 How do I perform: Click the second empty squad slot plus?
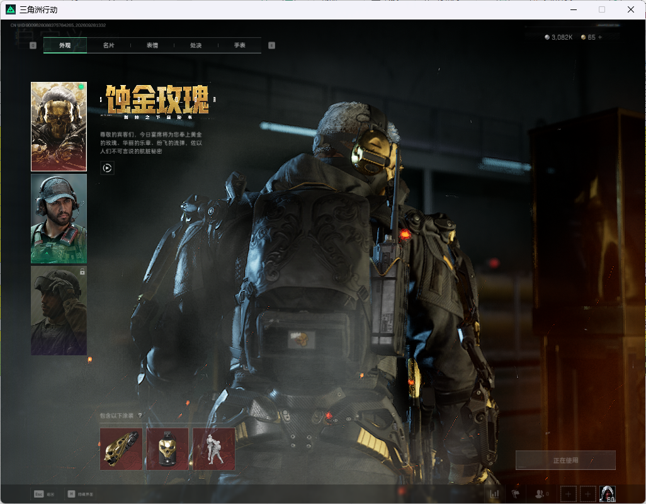(588, 494)
